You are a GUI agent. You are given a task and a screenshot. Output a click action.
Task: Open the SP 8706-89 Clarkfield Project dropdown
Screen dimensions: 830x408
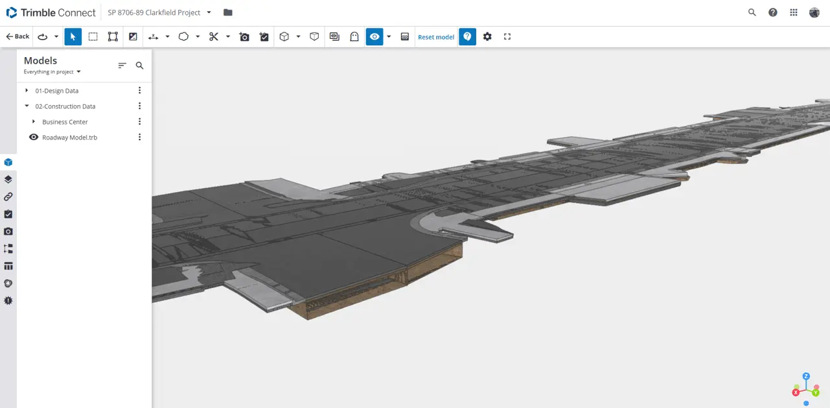pyautogui.click(x=209, y=12)
